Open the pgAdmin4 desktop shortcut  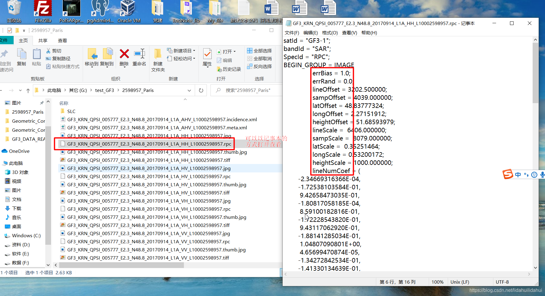[x=100, y=11]
